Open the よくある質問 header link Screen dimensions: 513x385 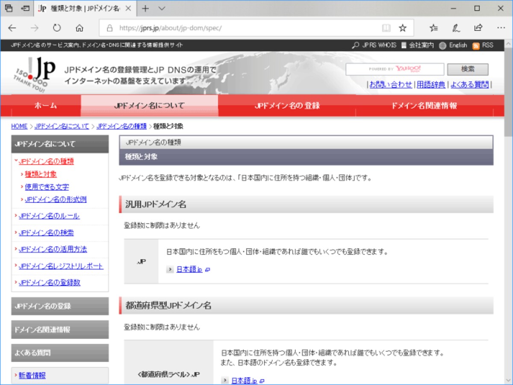click(x=469, y=84)
